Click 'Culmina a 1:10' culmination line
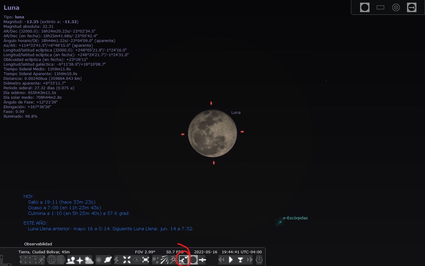425x266 pixels. point(79,213)
